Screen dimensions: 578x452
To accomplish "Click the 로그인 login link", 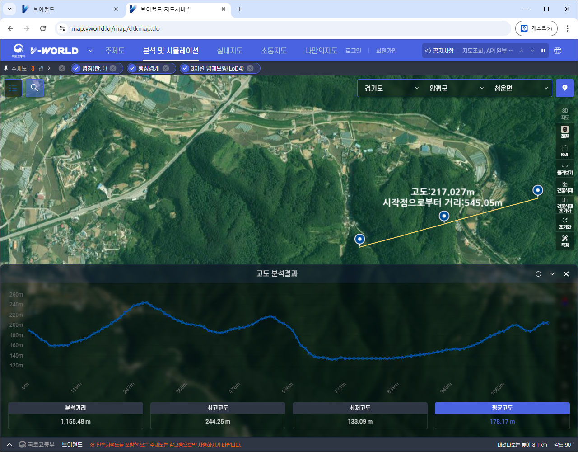I will point(353,51).
